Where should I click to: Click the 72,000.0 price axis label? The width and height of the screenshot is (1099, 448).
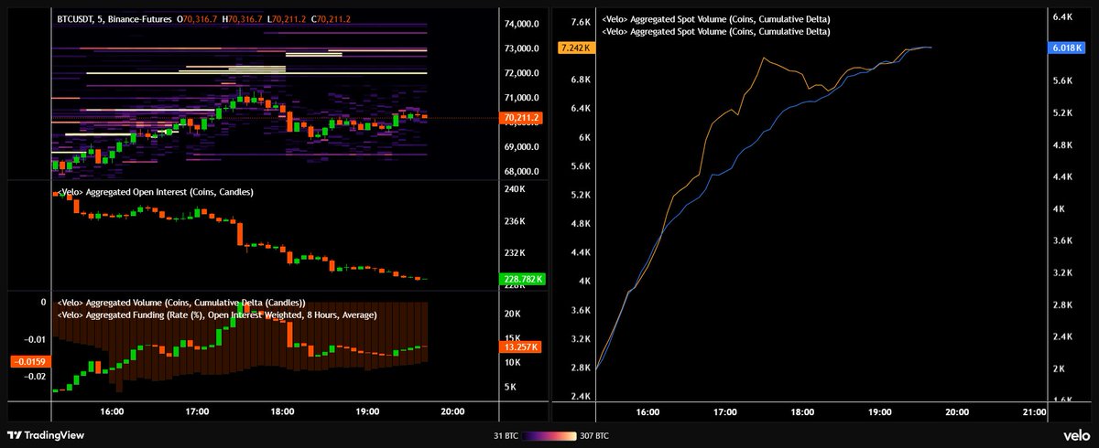(x=522, y=73)
